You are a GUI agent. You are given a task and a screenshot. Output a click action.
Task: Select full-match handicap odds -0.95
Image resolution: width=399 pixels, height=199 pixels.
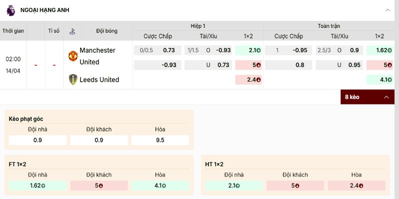(x=289, y=50)
